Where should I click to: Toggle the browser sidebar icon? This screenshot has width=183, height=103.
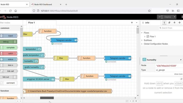pyautogui.click(x=178, y=11)
